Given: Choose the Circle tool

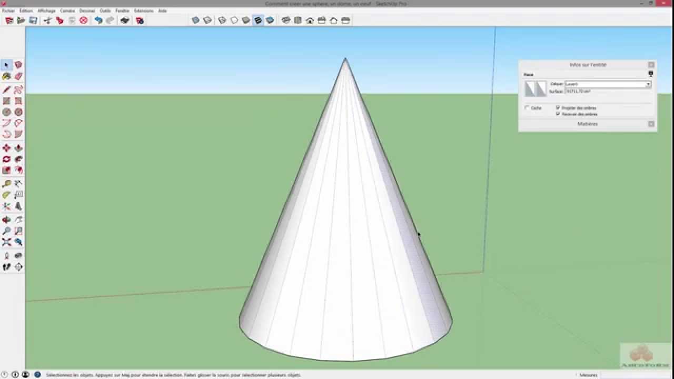Looking at the screenshot, I should pyautogui.click(x=6, y=112).
